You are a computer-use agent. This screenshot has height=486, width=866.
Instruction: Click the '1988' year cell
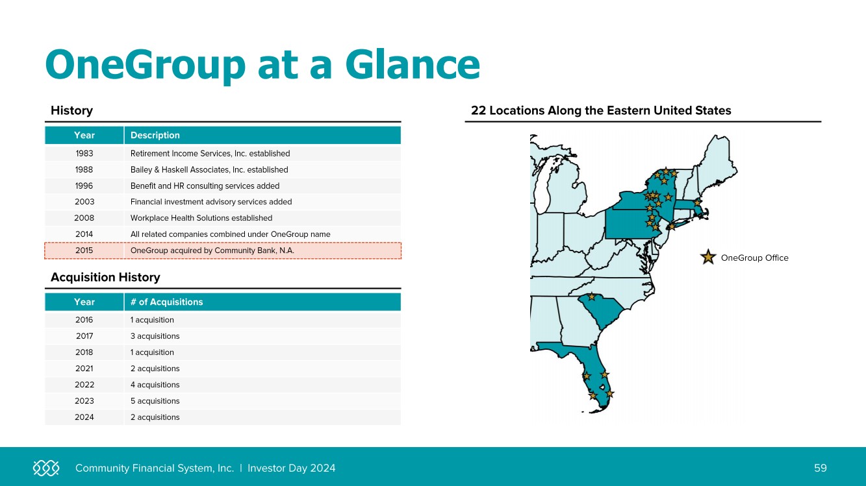pyautogui.click(x=84, y=169)
